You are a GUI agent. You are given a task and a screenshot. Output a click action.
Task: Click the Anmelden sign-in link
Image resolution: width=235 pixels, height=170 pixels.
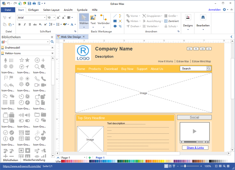click(215, 10)
